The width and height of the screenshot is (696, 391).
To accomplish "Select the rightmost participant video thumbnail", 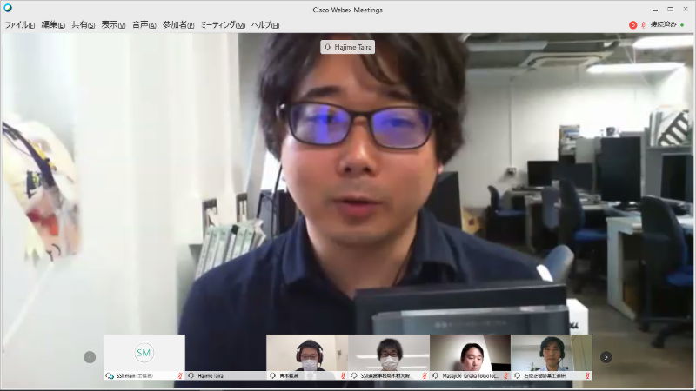I will click(551, 354).
